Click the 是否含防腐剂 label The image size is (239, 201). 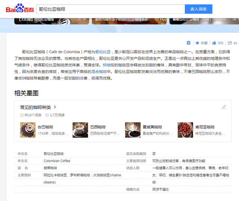pyautogui.click(x=136, y=154)
